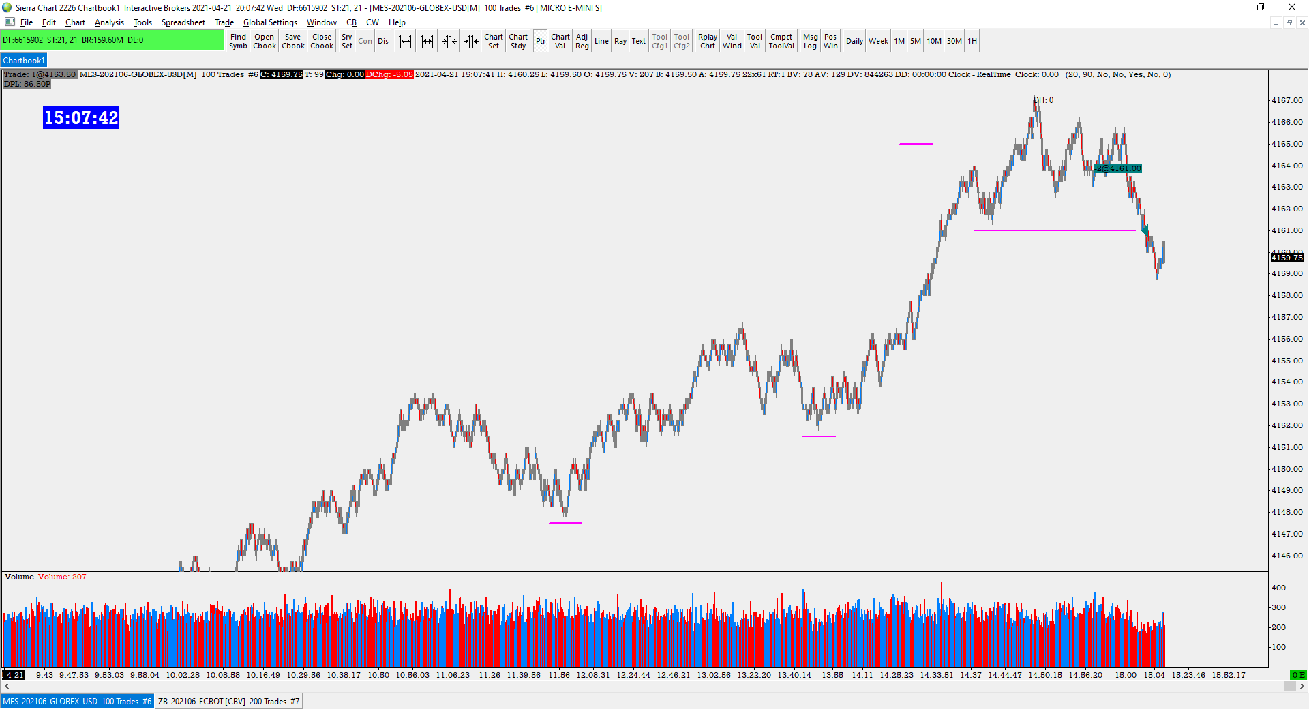Switch chart to Week bars

coord(878,41)
